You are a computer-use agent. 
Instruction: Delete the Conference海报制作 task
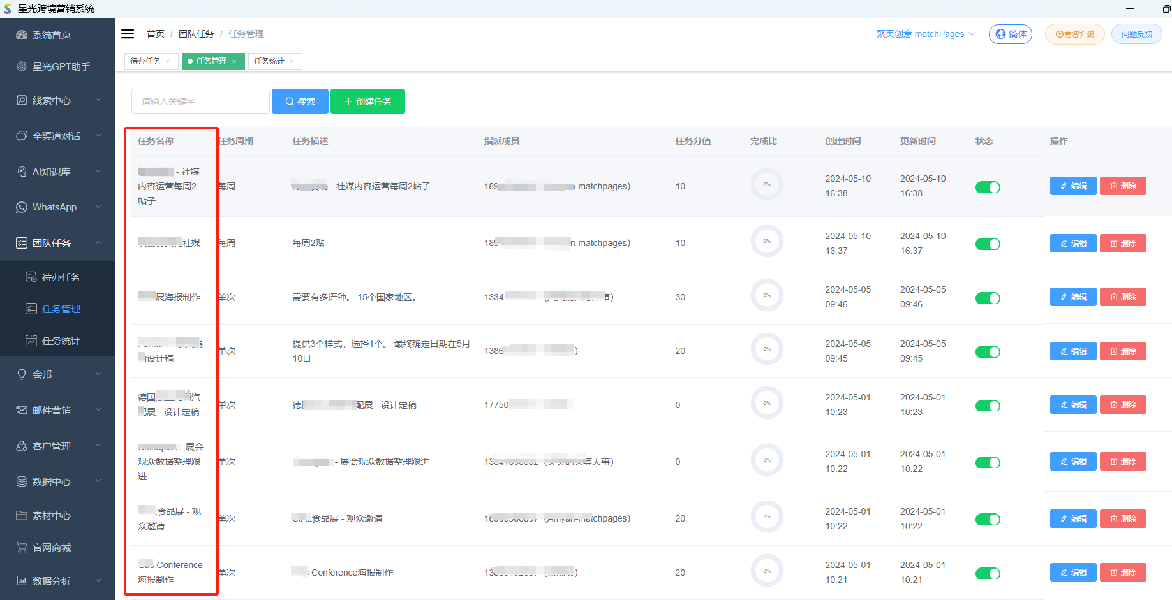click(1123, 573)
